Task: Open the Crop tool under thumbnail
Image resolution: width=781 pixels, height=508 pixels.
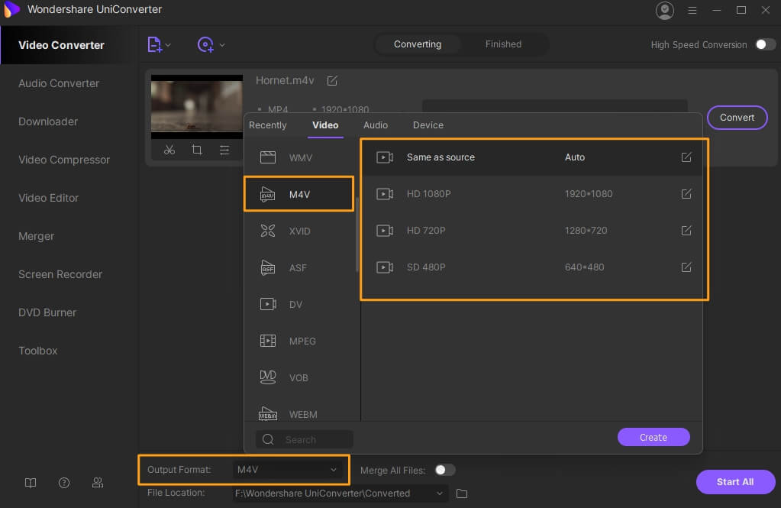Action: click(197, 150)
